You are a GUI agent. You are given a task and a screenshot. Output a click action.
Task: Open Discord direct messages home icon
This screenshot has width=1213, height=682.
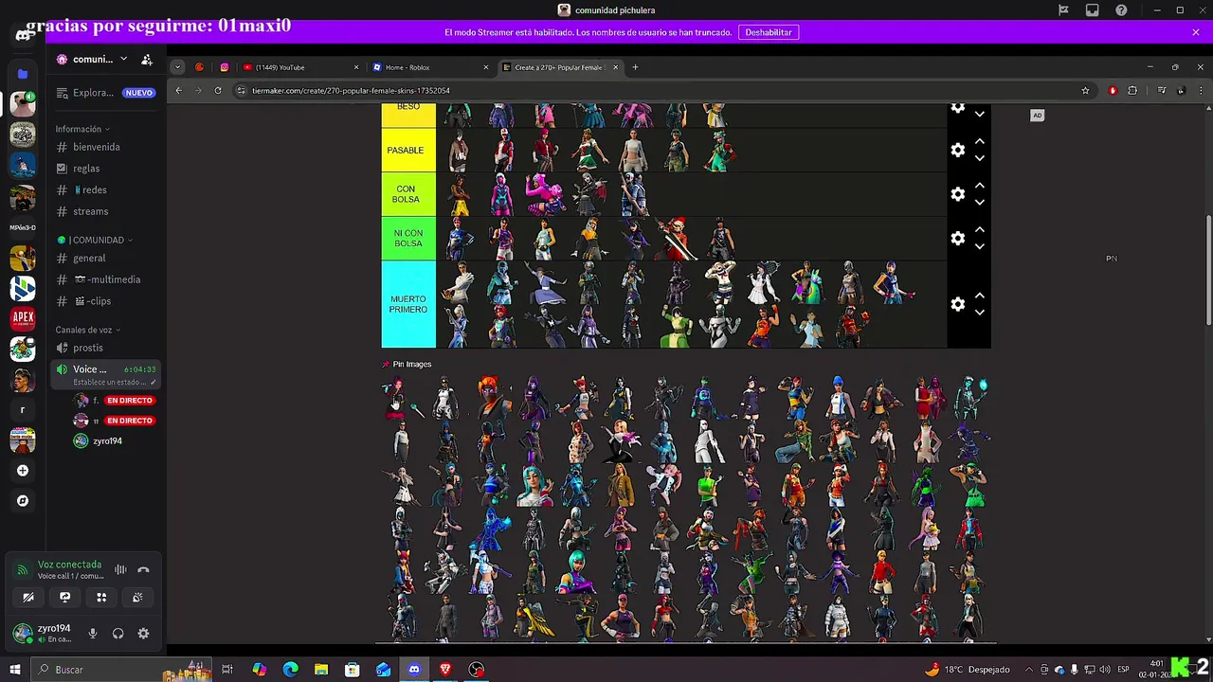coord(23,36)
